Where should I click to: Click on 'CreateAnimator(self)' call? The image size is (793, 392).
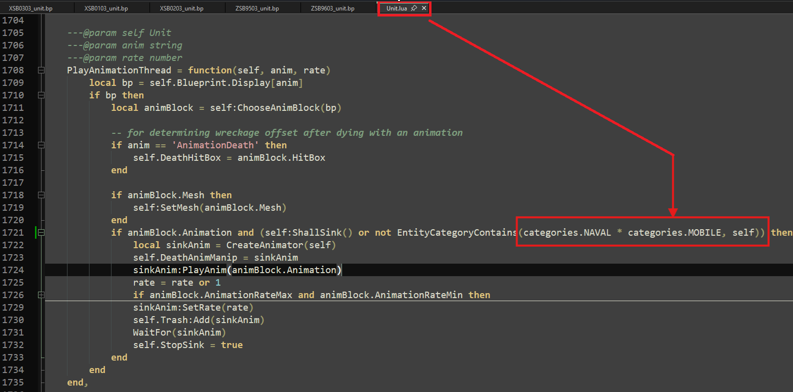[281, 245]
